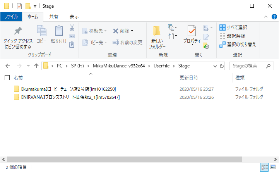Expand the chevron after PC in address bar

point(67,66)
